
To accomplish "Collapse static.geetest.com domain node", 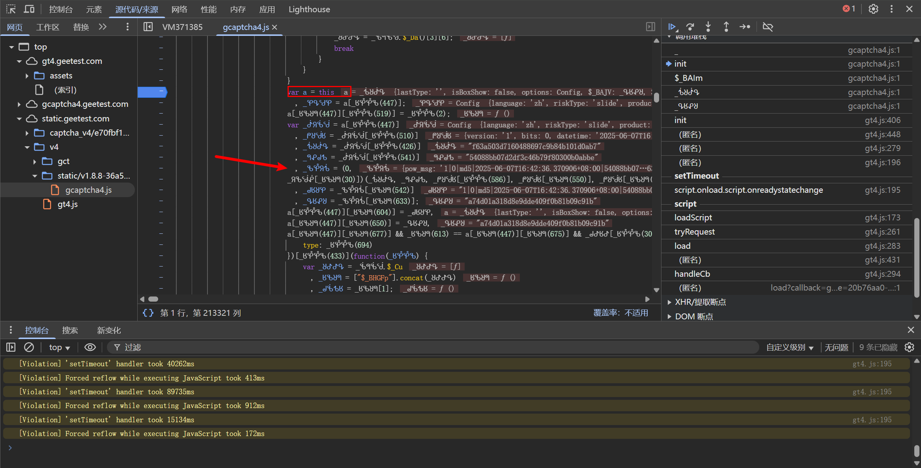I will [19, 119].
